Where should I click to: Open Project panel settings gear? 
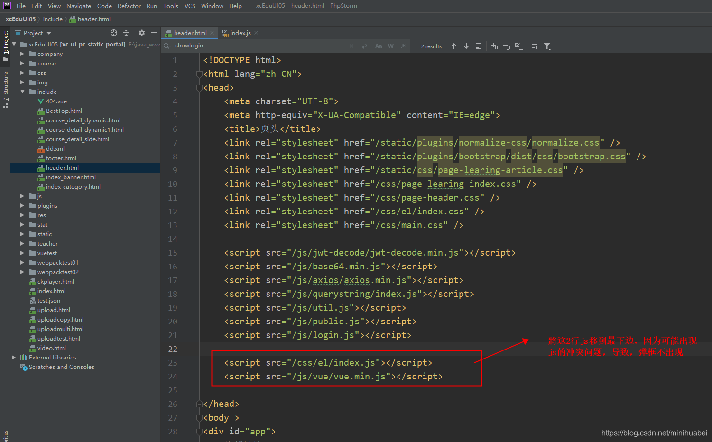pyautogui.click(x=142, y=33)
